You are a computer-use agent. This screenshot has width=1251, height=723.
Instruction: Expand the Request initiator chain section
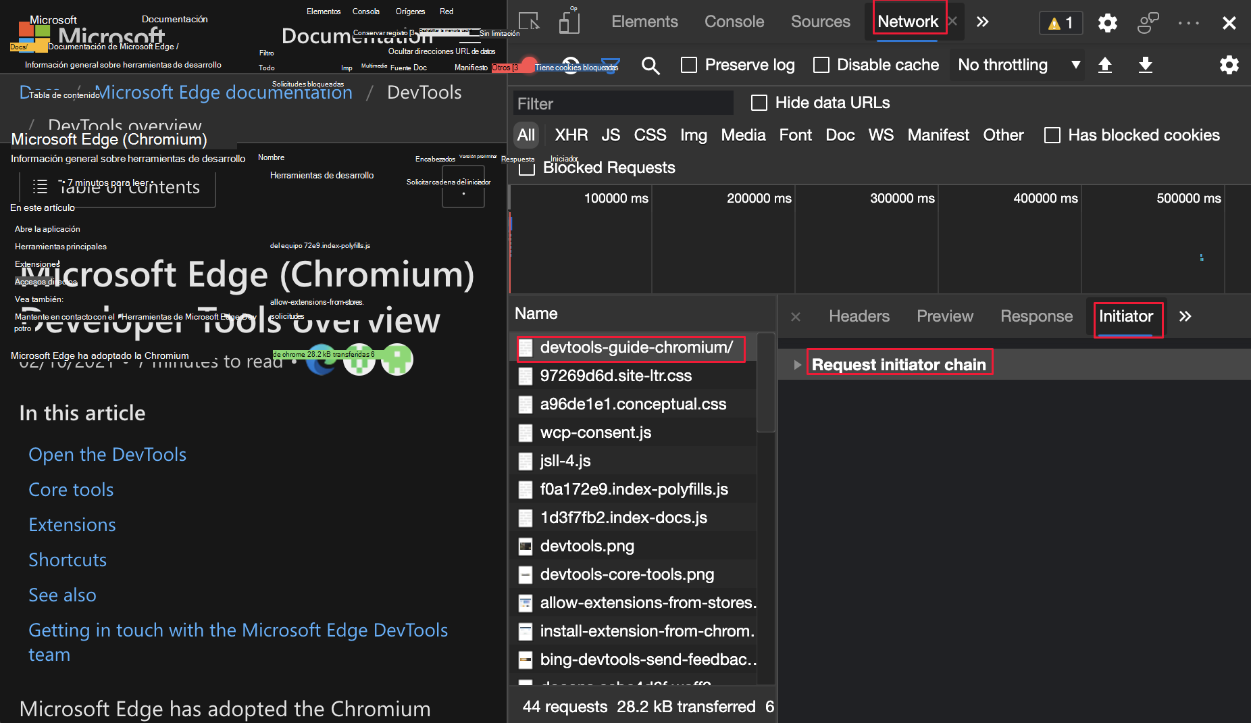point(797,365)
